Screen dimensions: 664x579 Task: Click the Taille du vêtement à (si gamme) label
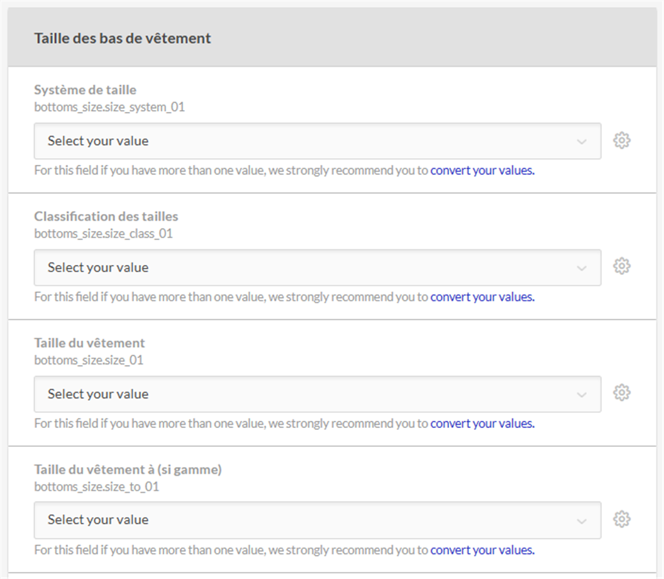[128, 469]
